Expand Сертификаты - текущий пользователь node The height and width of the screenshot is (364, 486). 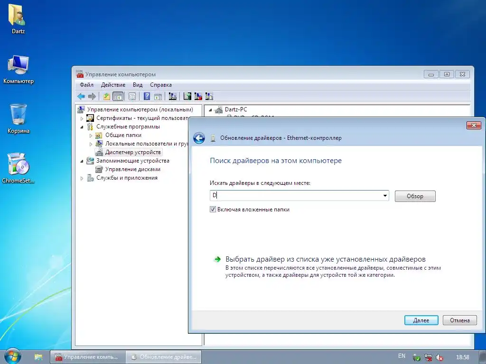(x=82, y=118)
